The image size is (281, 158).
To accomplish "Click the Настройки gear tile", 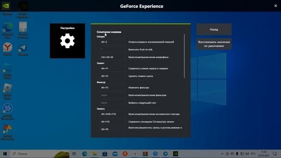I will click(x=67, y=41).
